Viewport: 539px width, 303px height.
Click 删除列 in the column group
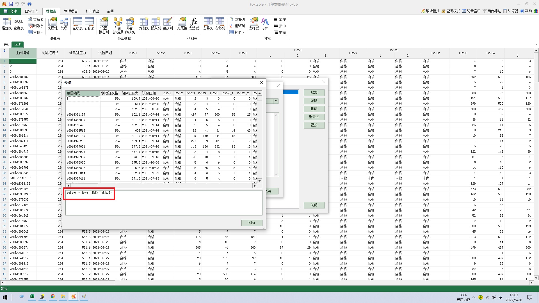(x=237, y=26)
